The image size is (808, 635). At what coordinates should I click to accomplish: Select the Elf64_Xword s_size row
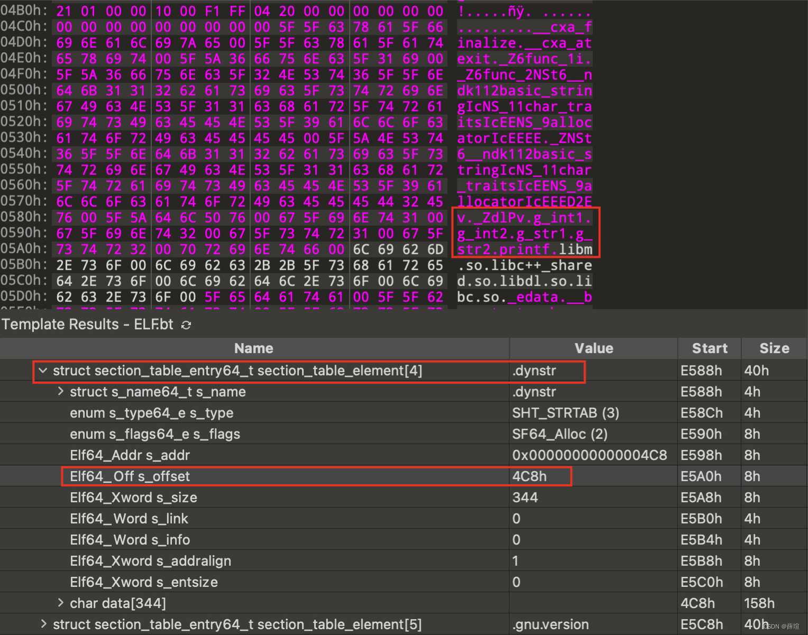pos(403,498)
